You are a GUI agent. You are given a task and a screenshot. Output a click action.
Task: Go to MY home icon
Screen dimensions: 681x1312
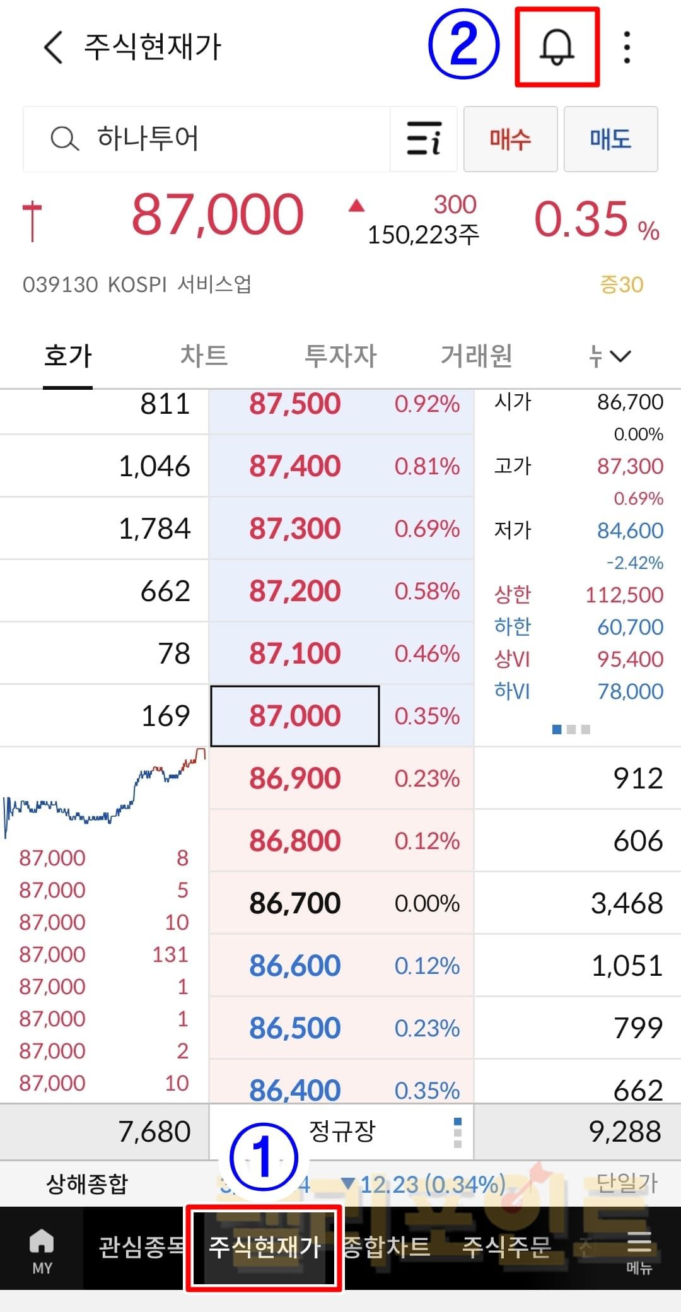pos(42,1249)
